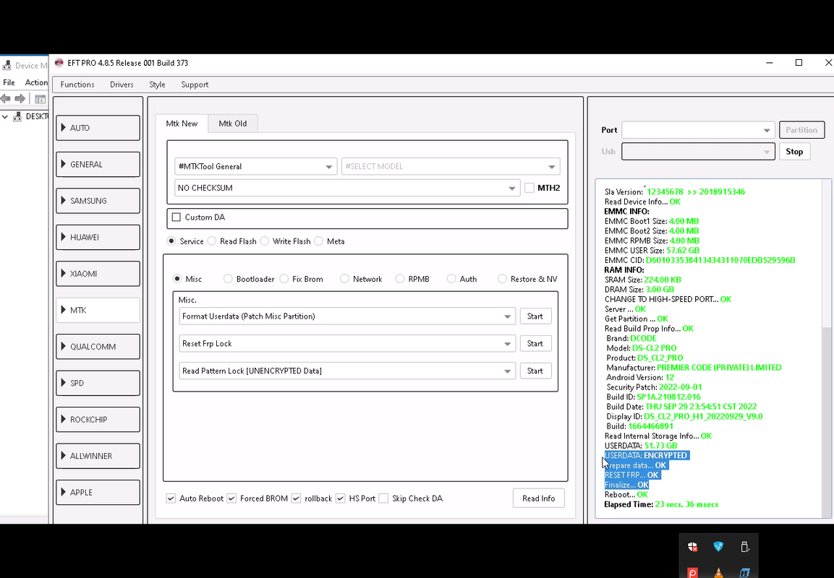
Task: Open the Drivers menu
Action: 122,85
